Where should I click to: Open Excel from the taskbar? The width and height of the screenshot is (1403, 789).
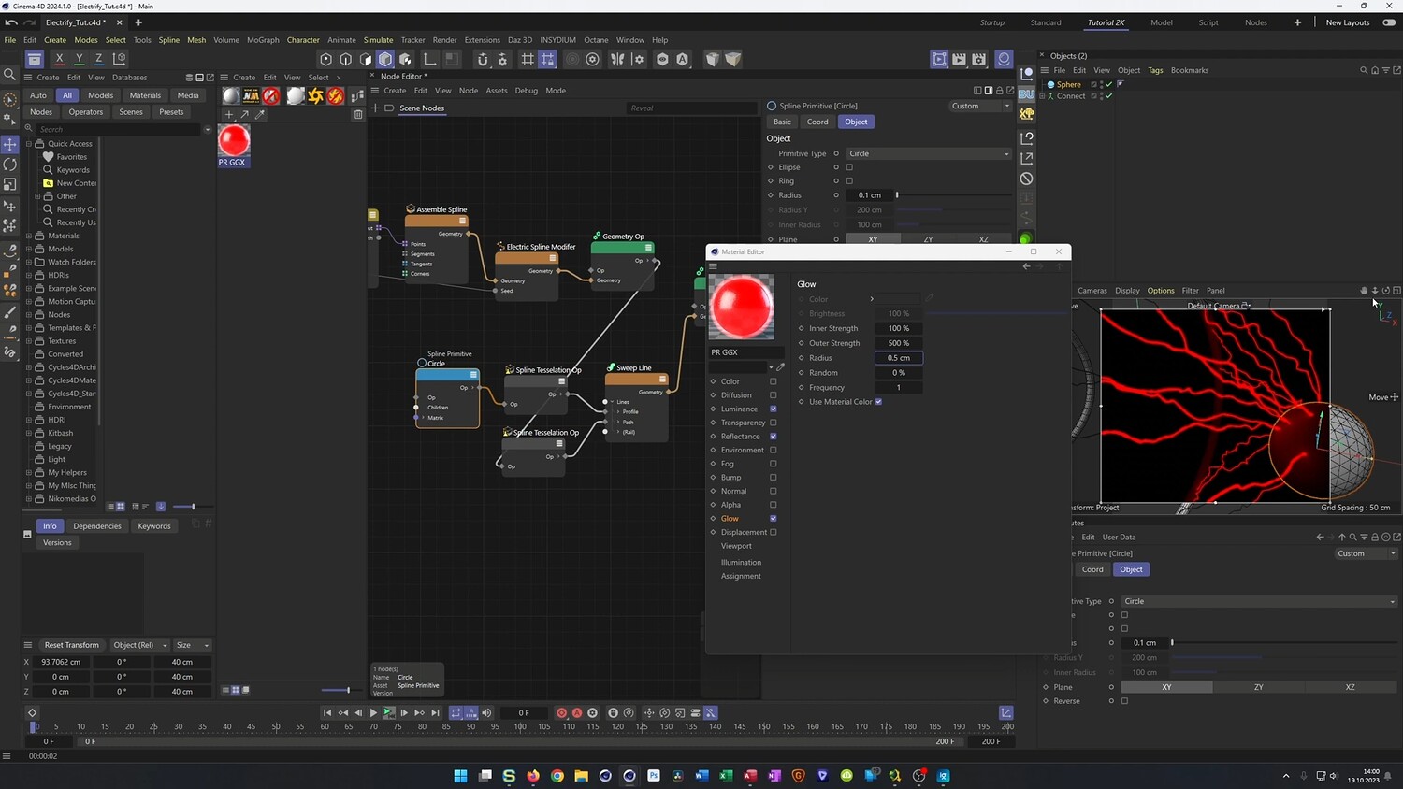[x=726, y=776]
